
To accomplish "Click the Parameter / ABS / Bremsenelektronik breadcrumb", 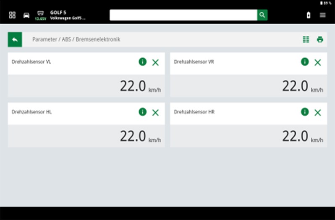I will (76, 39).
